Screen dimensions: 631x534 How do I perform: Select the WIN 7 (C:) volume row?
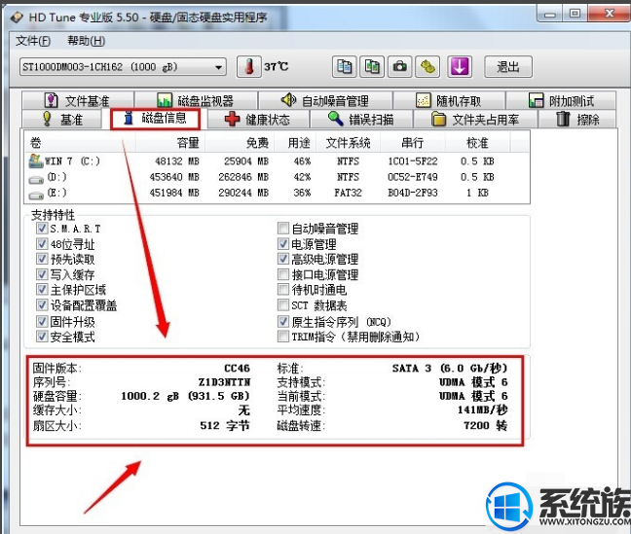point(277,161)
